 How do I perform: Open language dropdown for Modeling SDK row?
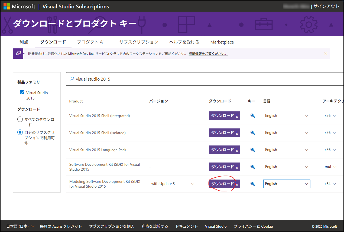coord(287,184)
